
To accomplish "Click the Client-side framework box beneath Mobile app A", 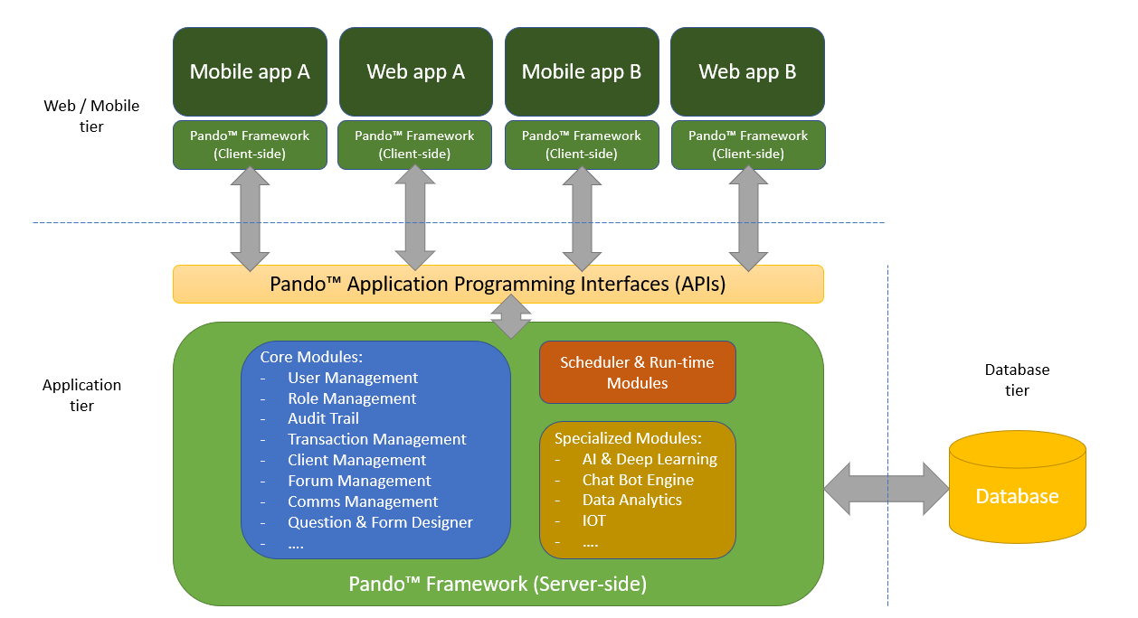I will (x=250, y=145).
